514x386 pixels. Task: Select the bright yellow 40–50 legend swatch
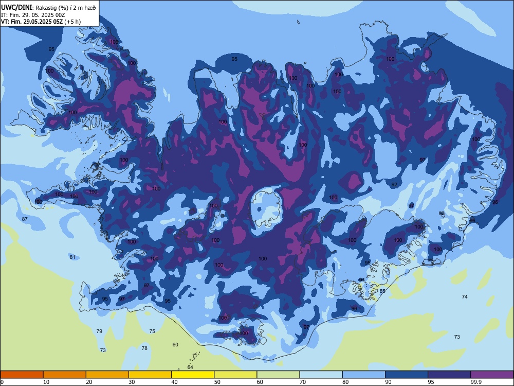(x=193, y=375)
